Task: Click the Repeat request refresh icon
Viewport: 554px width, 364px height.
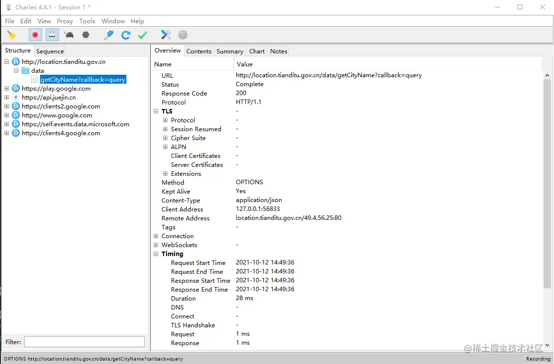Action: pyautogui.click(x=126, y=35)
